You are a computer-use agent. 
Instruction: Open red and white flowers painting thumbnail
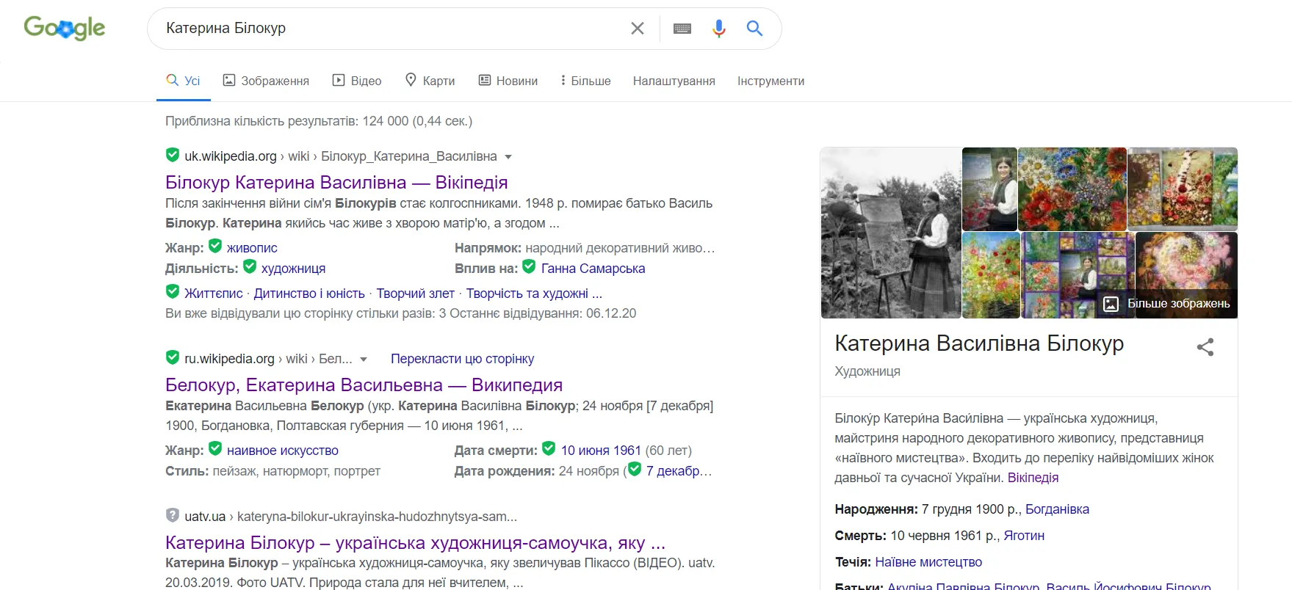pos(1072,189)
